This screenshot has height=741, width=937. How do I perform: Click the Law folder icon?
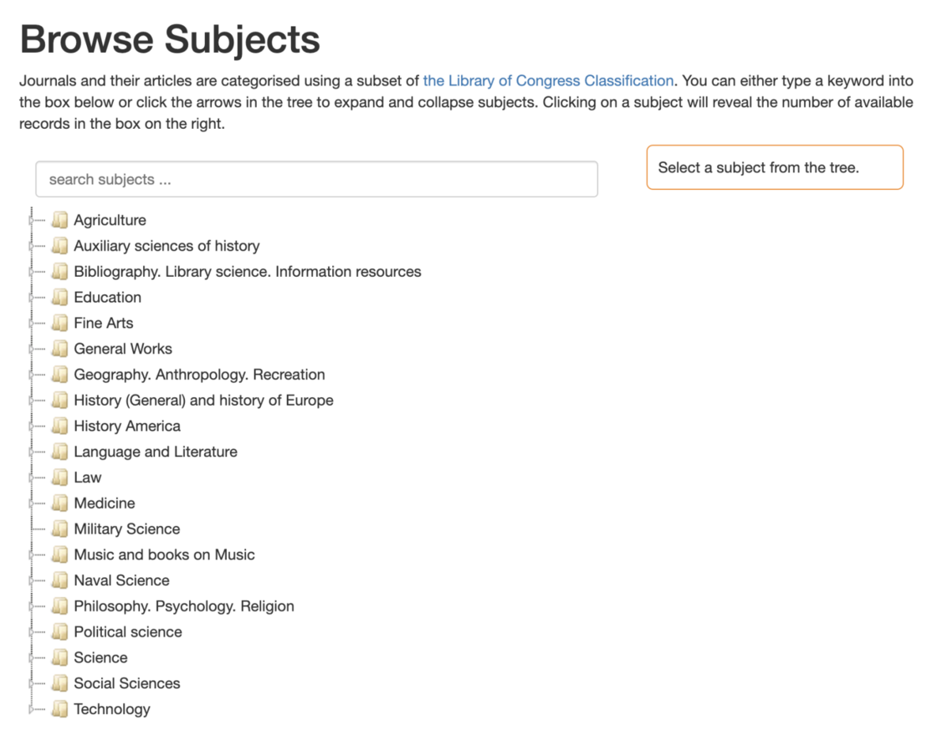coord(59,477)
